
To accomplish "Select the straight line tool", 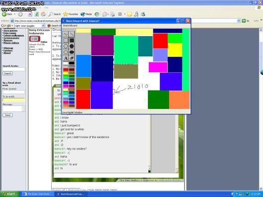I will (72, 34).
